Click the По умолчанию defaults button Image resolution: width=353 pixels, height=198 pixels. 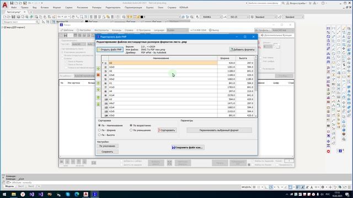108,146
